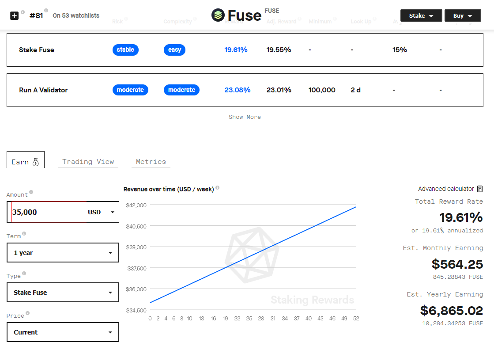Click the week 52 x-axis label
494x346 pixels.
(x=356, y=319)
